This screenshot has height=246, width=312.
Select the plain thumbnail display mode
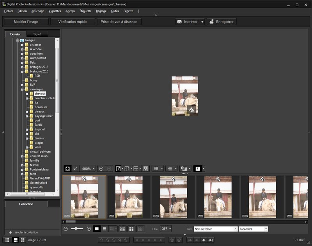coord(97,229)
